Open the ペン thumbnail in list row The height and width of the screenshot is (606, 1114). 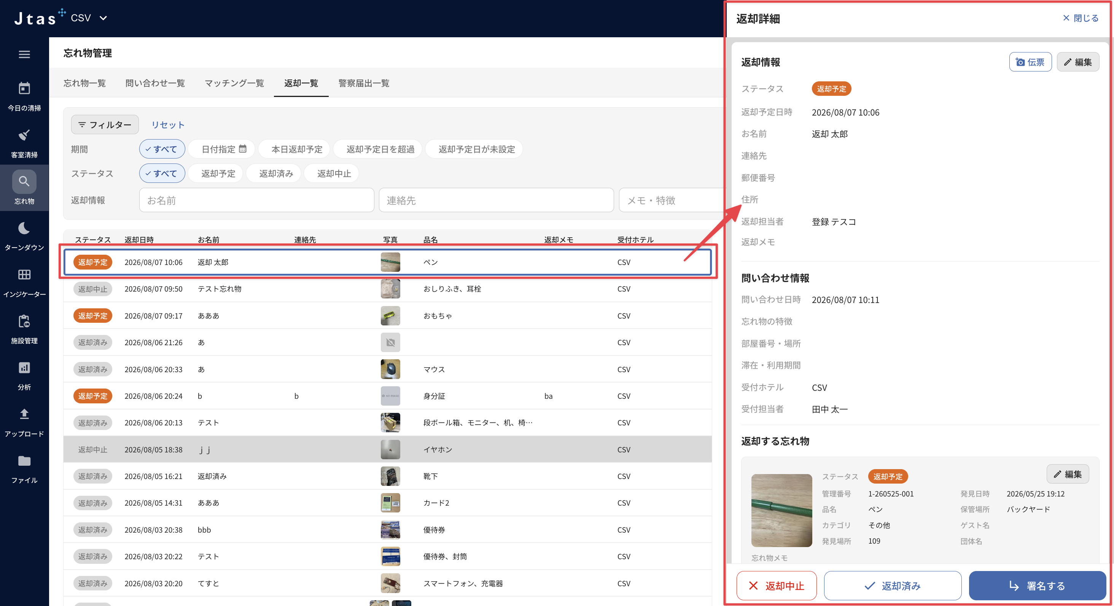(390, 262)
